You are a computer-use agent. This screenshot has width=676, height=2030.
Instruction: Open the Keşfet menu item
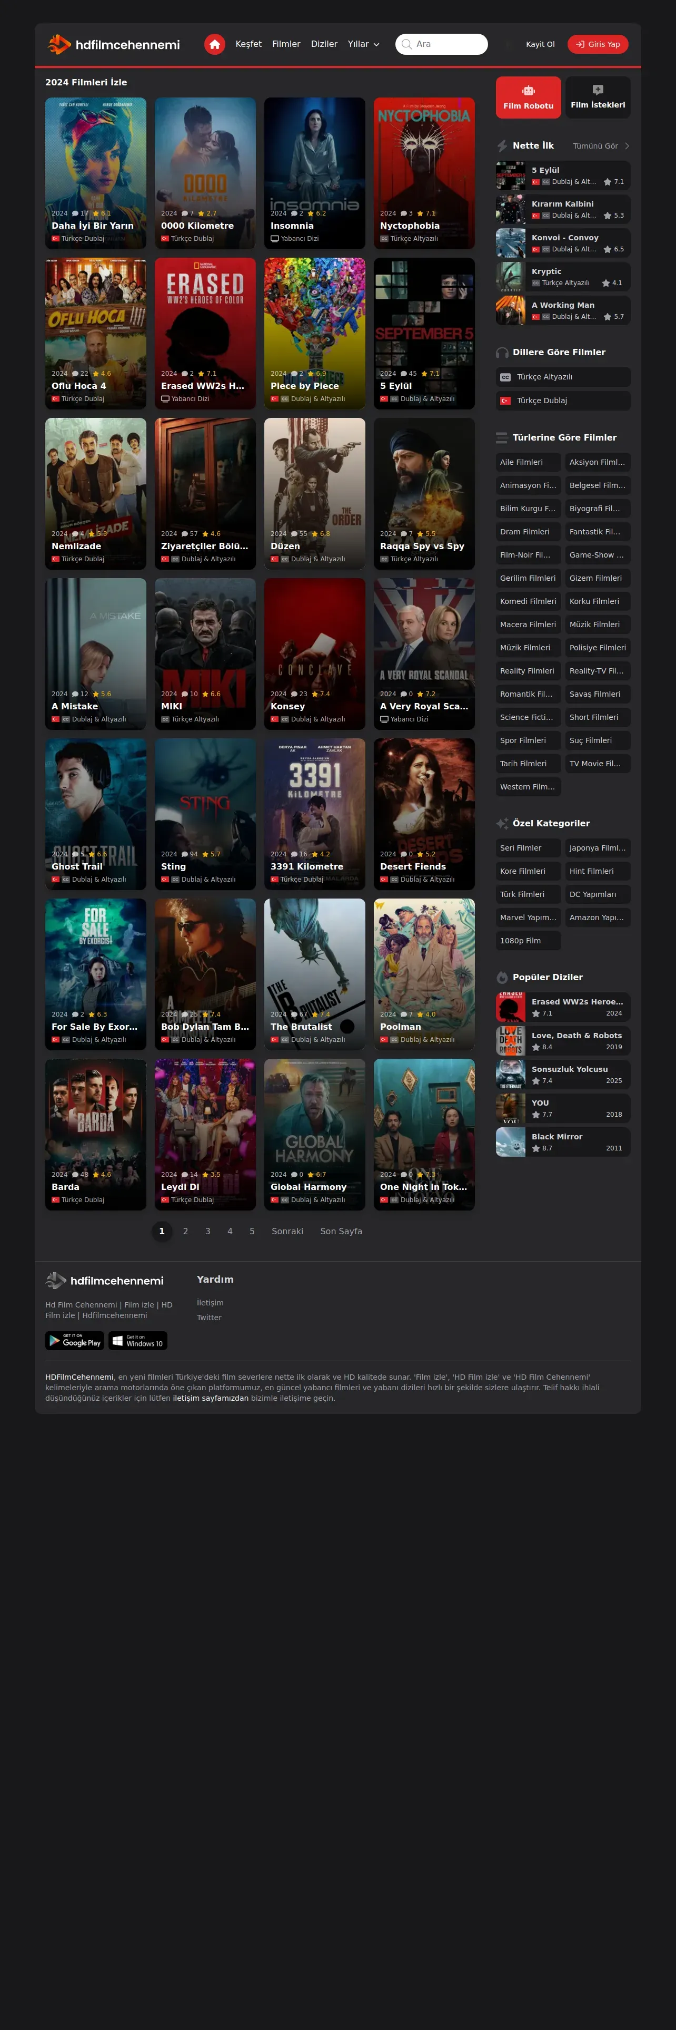pos(248,44)
